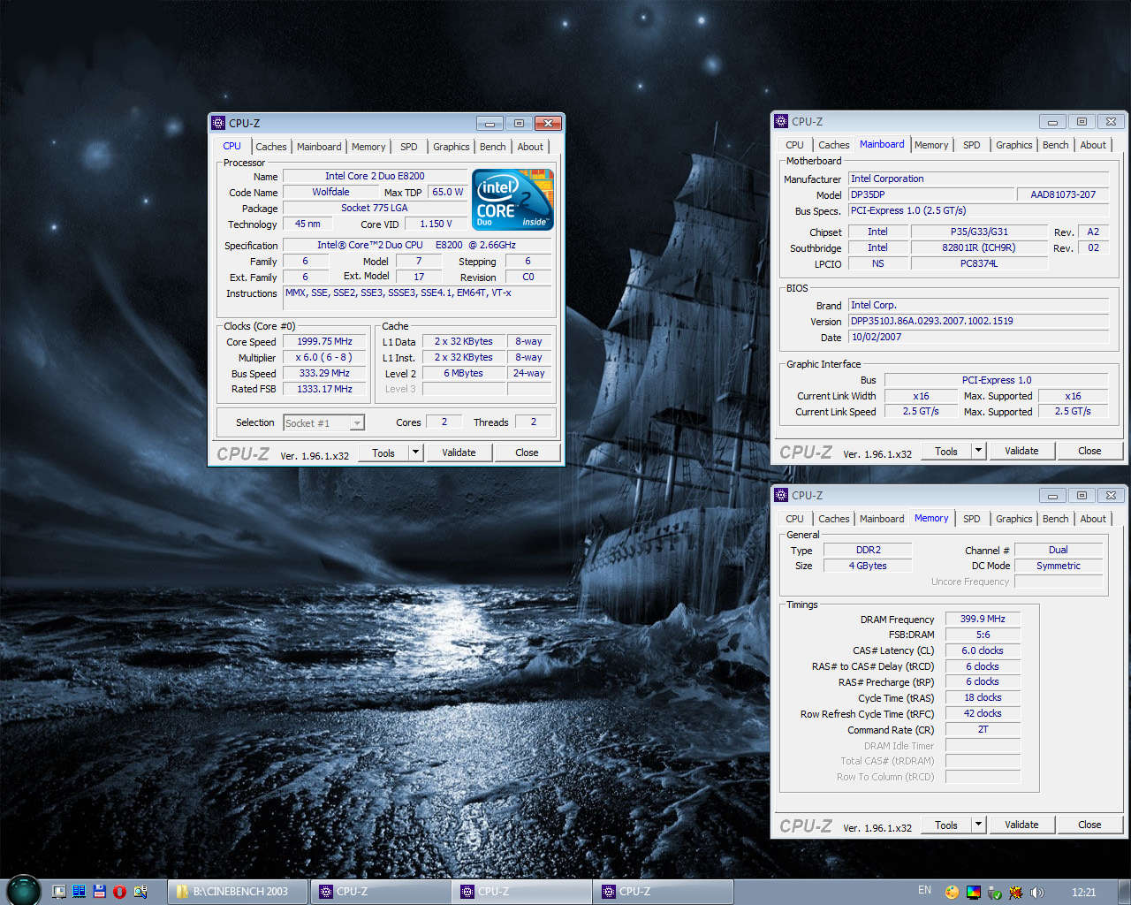Click Validate in the Mainboard window
Viewport: 1131px width, 905px height.
[1021, 451]
